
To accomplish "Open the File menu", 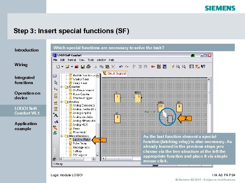I will click(x=55, y=60).
